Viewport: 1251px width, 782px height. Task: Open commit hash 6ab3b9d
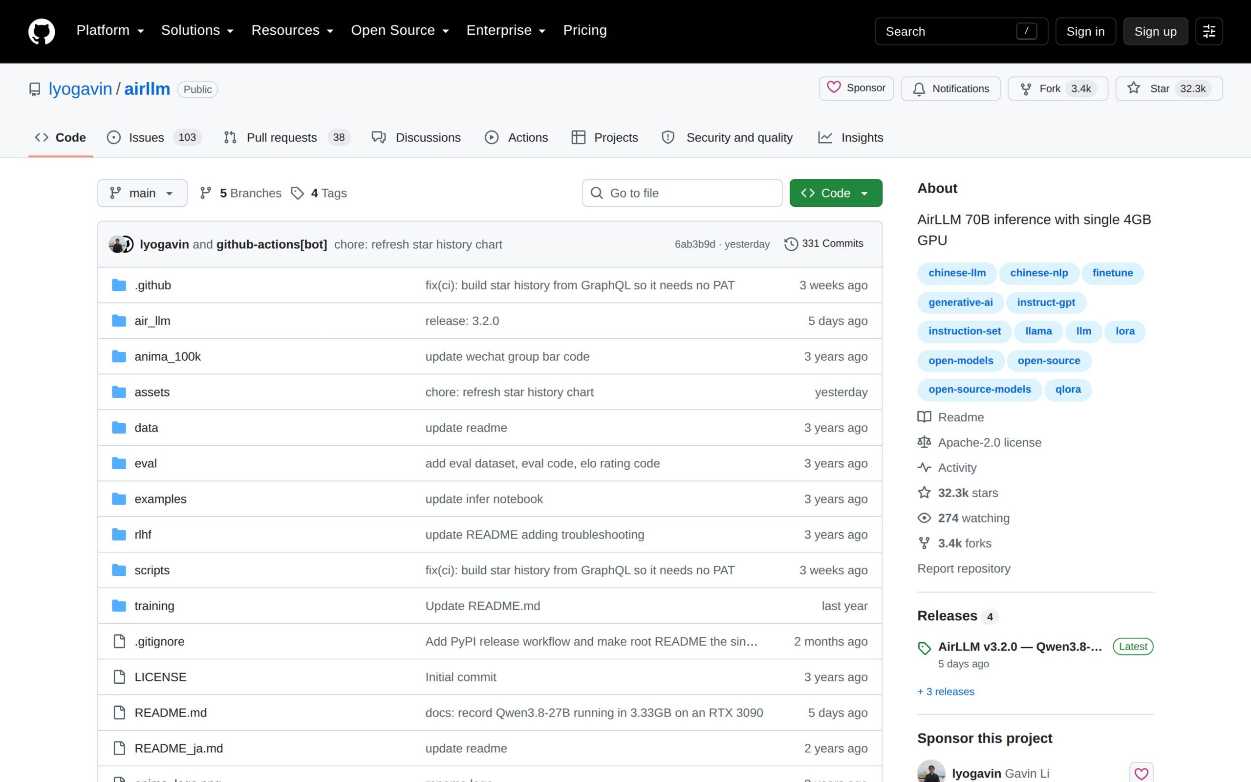(x=695, y=244)
